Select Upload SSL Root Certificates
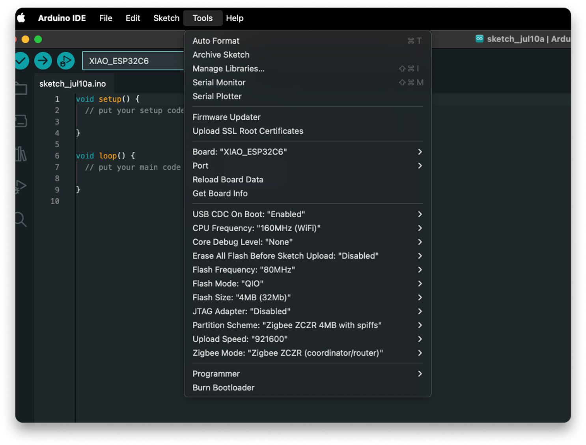The height and width of the screenshot is (445, 586). coord(308,131)
